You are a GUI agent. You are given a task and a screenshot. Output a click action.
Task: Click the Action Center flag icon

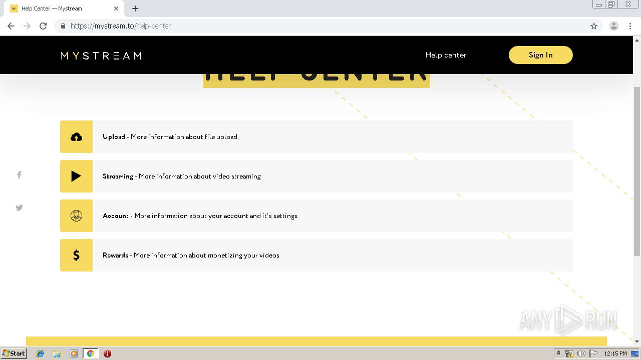(x=593, y=353)
